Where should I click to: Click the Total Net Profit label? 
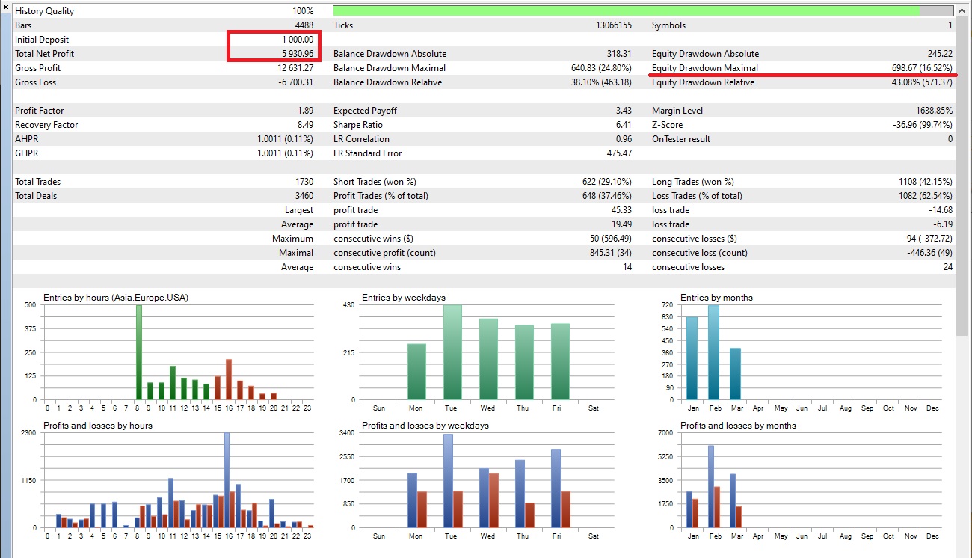pyautogui.click(x=44, y=54)
